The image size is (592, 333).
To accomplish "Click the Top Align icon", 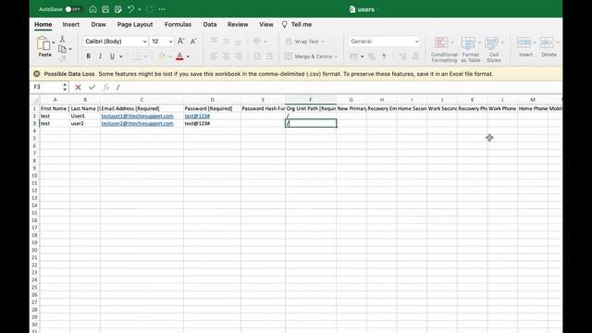I will (x=214, y=41).
